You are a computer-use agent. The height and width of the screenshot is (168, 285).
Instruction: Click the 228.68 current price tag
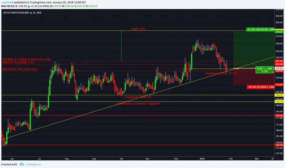tap(279, 68)
